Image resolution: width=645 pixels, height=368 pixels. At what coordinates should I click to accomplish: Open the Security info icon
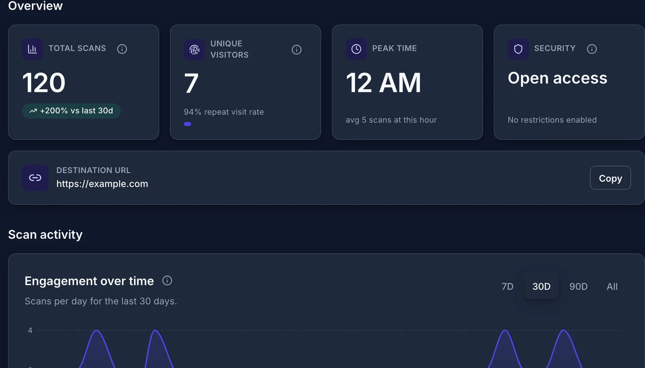click(592, 49)
